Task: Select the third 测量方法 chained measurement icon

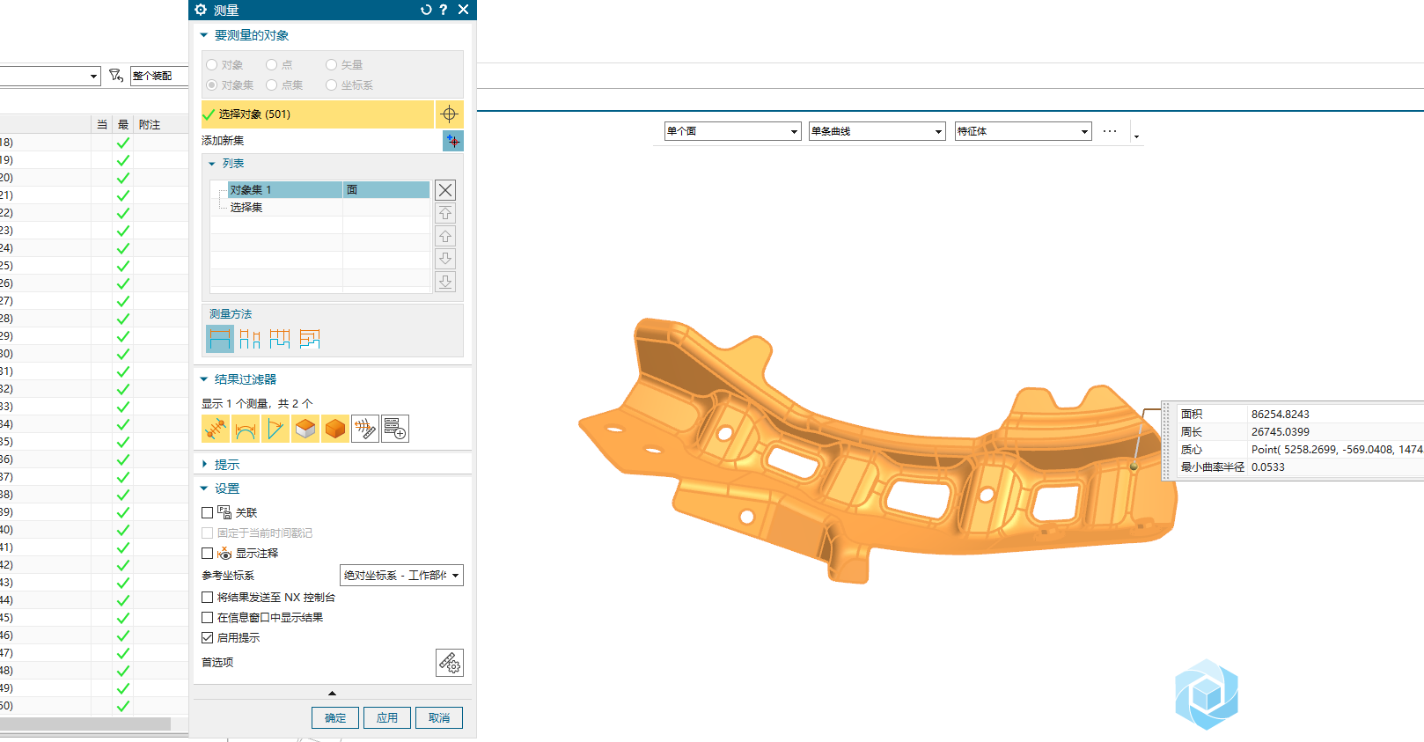Action: coord(280,339)
